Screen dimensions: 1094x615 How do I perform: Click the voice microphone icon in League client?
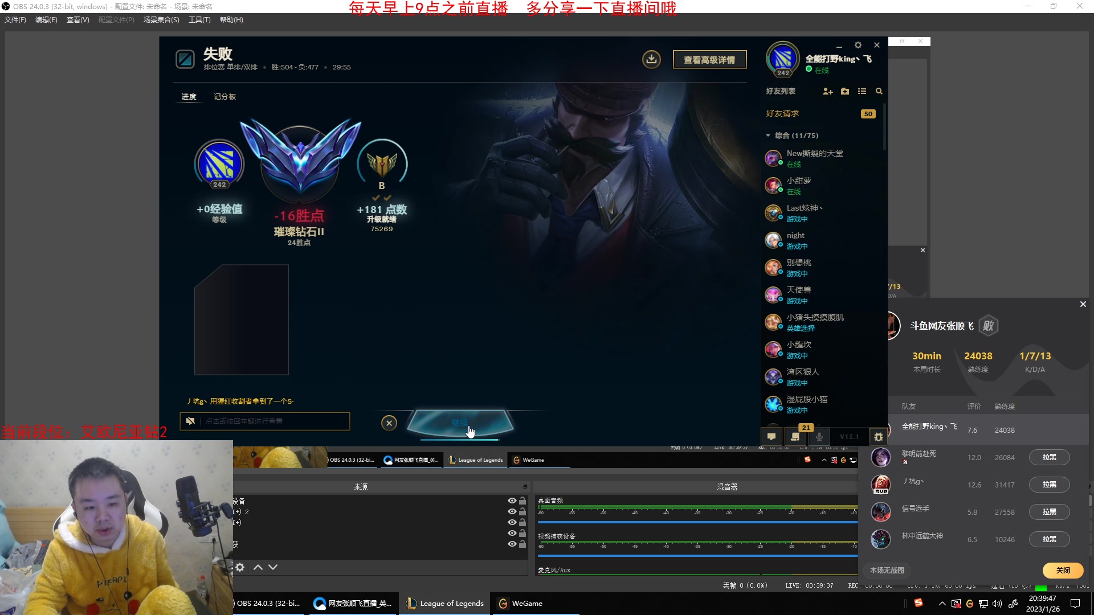819,437
